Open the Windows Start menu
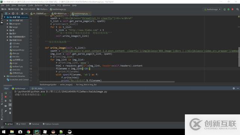 pyautogui.click(x=4, y=132)
